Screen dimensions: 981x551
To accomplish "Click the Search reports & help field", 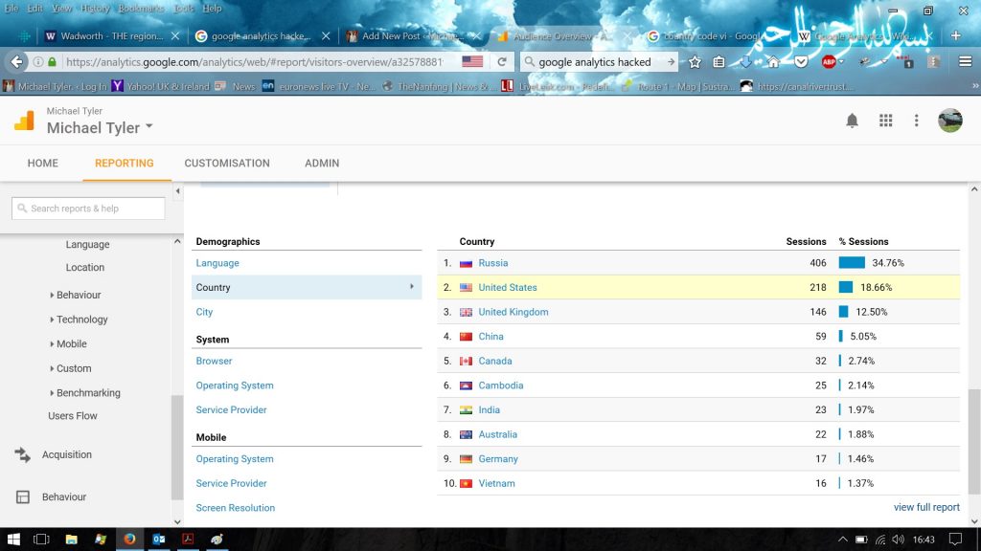I will [x=88, y=209].
